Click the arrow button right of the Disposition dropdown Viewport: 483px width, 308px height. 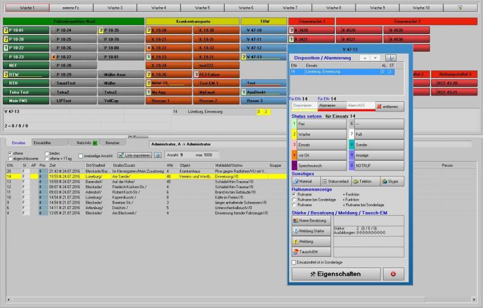tap(391, 58)
